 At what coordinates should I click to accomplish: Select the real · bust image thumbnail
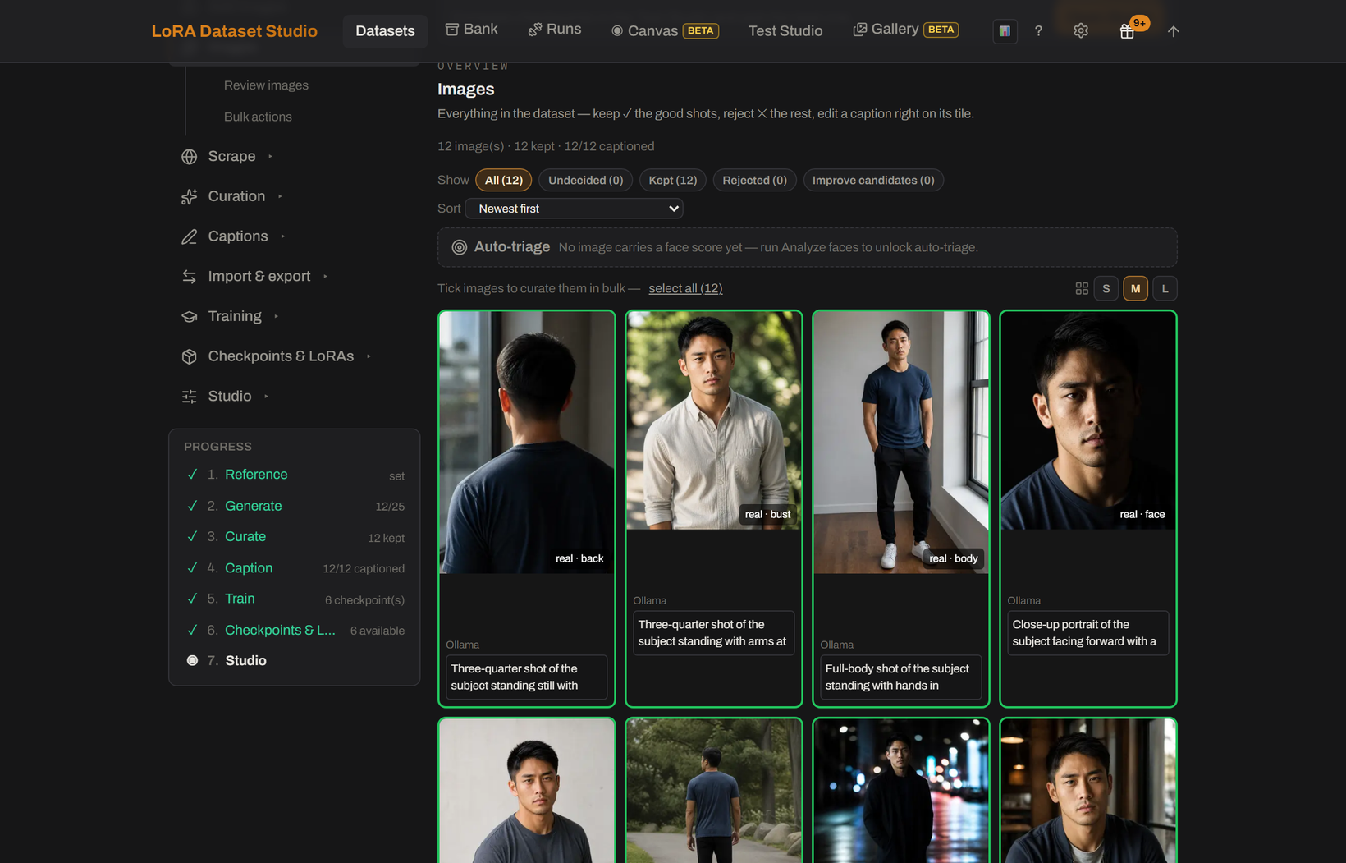click(714, 420)
